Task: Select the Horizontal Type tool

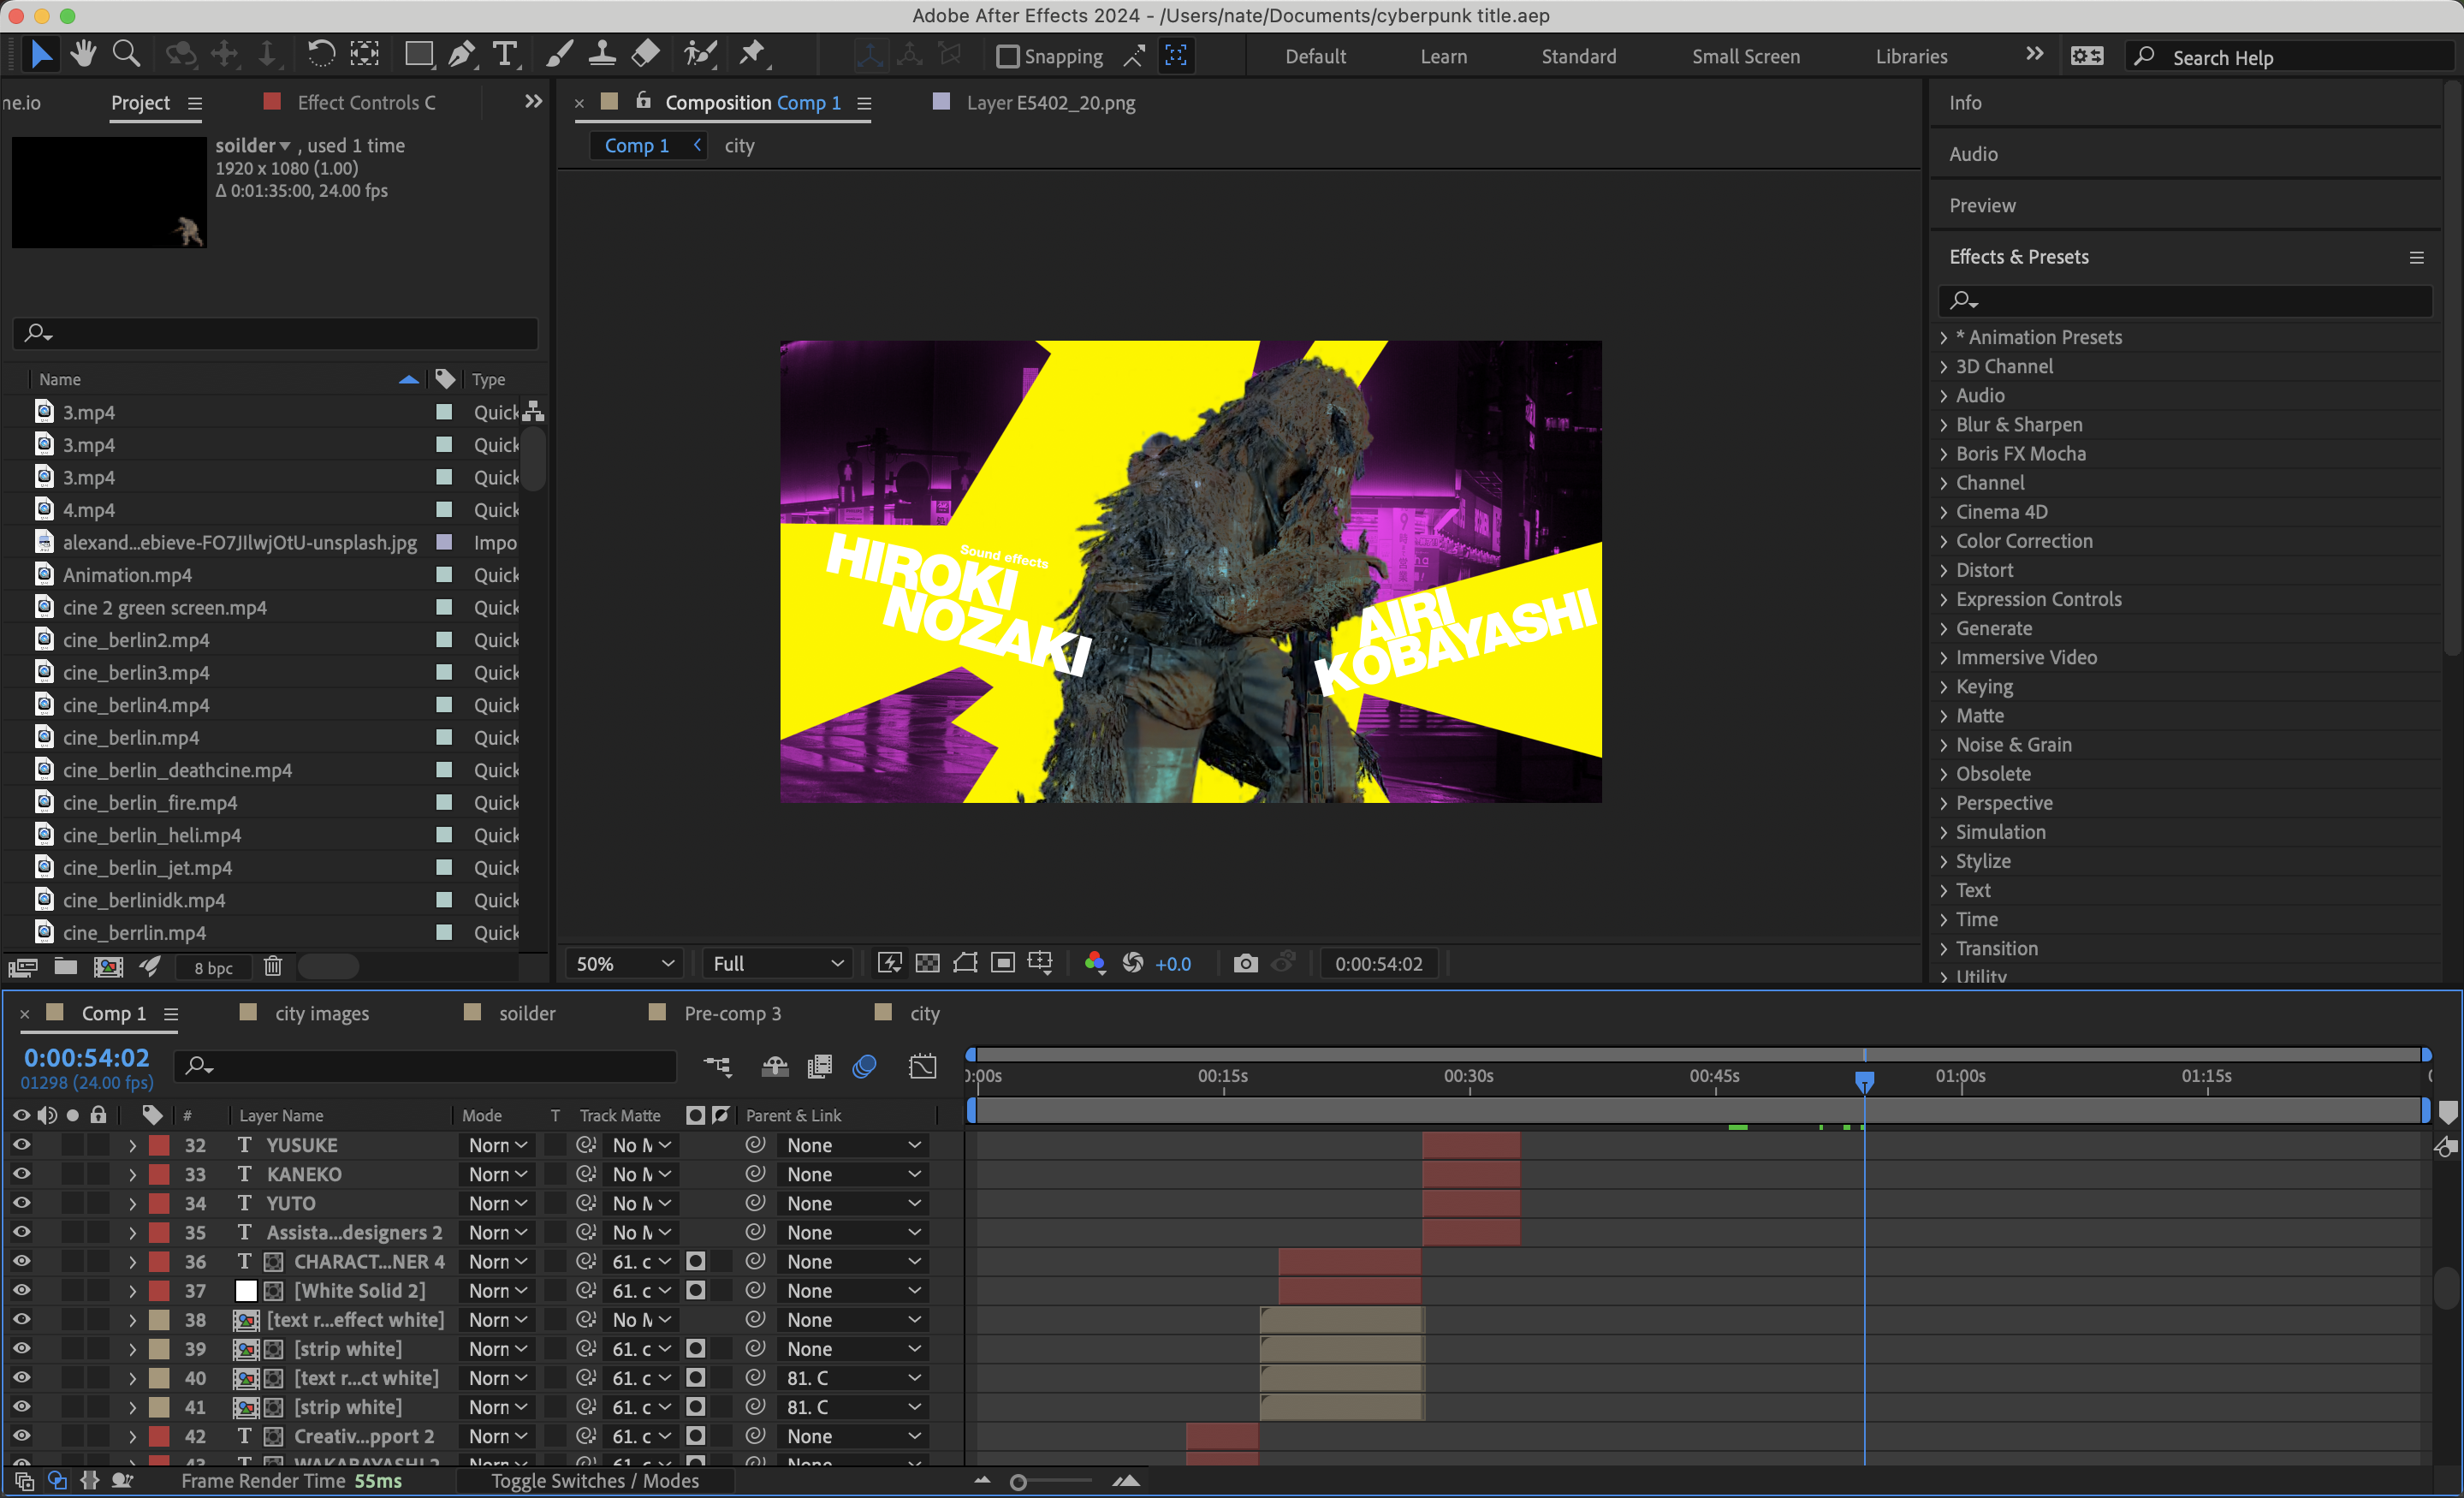Action: (x=506, y=55)
